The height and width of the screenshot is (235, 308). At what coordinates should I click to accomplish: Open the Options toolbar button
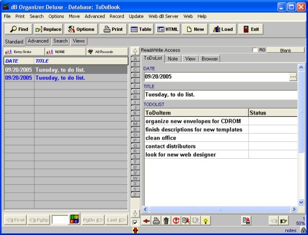tap(81, 29)
